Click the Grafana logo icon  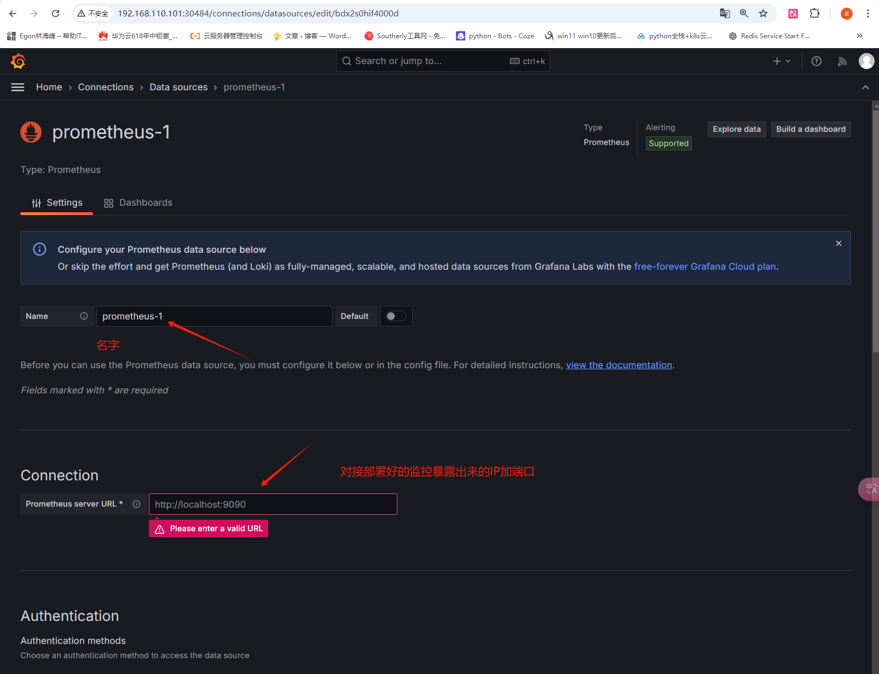tap(18, 61)
